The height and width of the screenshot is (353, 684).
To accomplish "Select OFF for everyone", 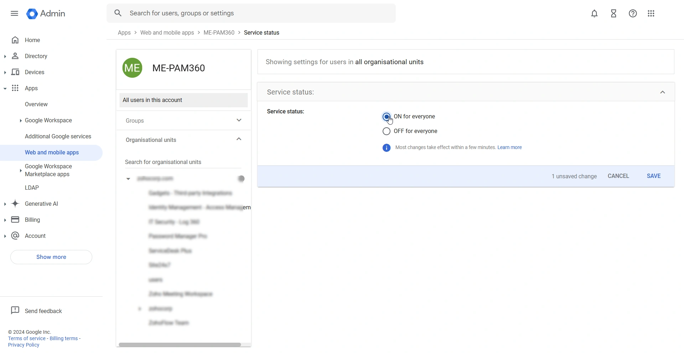I will coord(386,131).
